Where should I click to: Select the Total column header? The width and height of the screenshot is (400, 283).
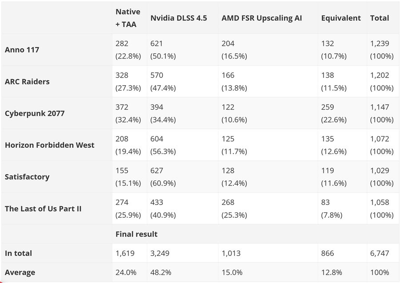point(379,18)
